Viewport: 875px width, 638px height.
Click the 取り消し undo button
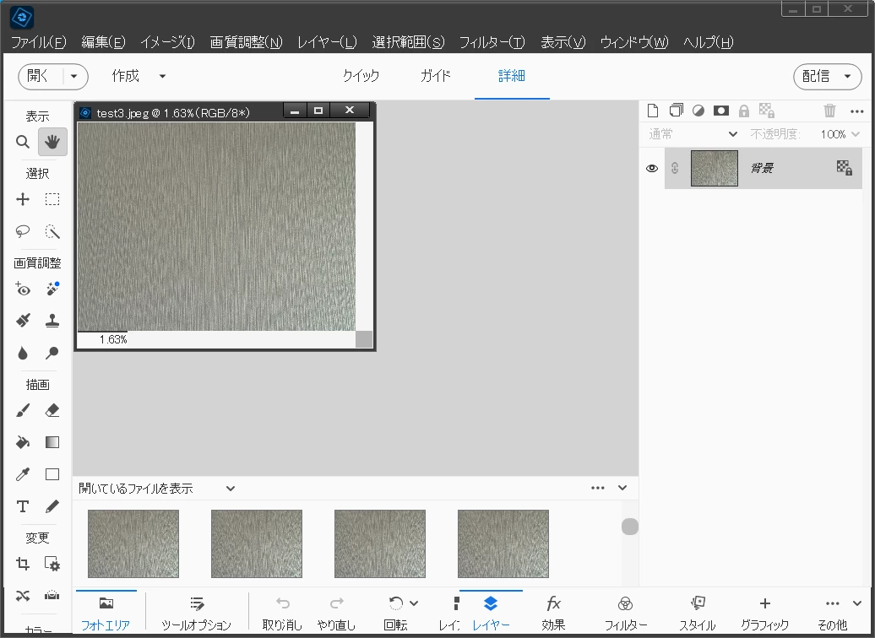pyautogui.click(x=282, y=613)
